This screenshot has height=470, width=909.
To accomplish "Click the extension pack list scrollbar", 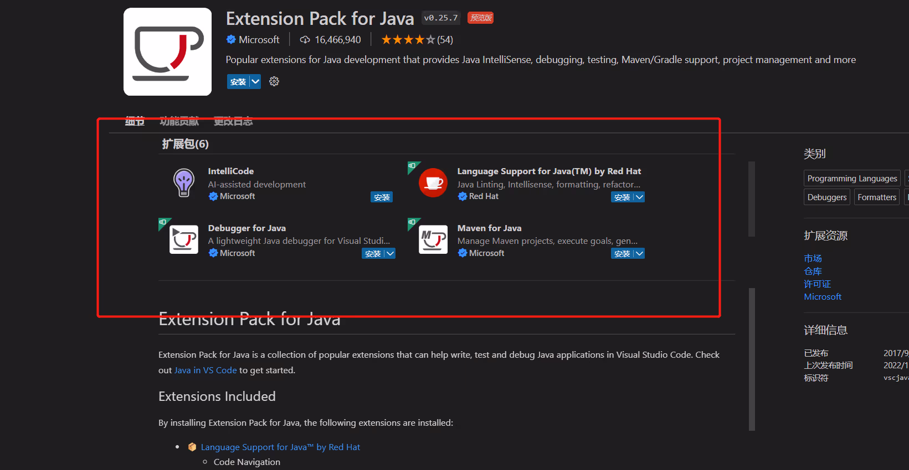I will point(752,199).
